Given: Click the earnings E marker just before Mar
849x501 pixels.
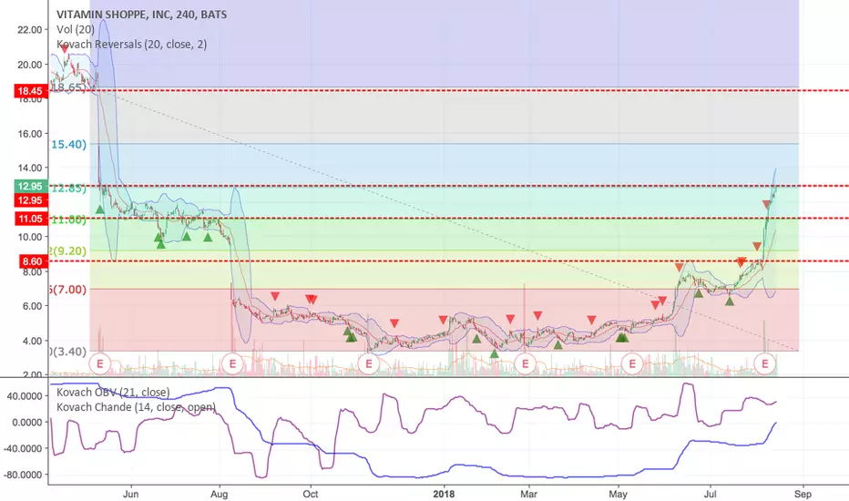Looking at the screenshot, I should (525, 363).
